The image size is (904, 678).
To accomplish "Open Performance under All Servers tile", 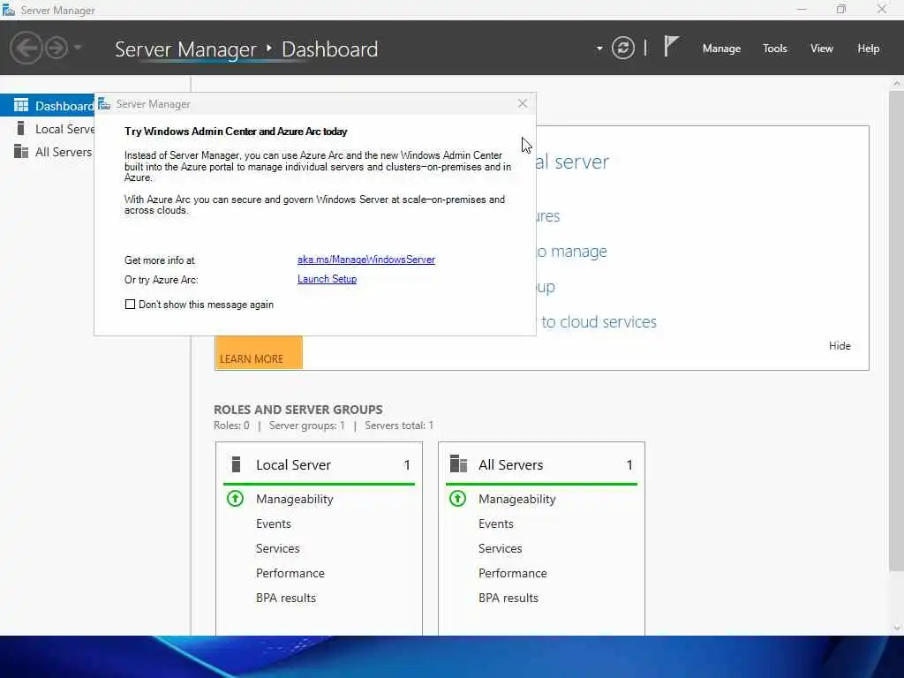I will point(513,573).
